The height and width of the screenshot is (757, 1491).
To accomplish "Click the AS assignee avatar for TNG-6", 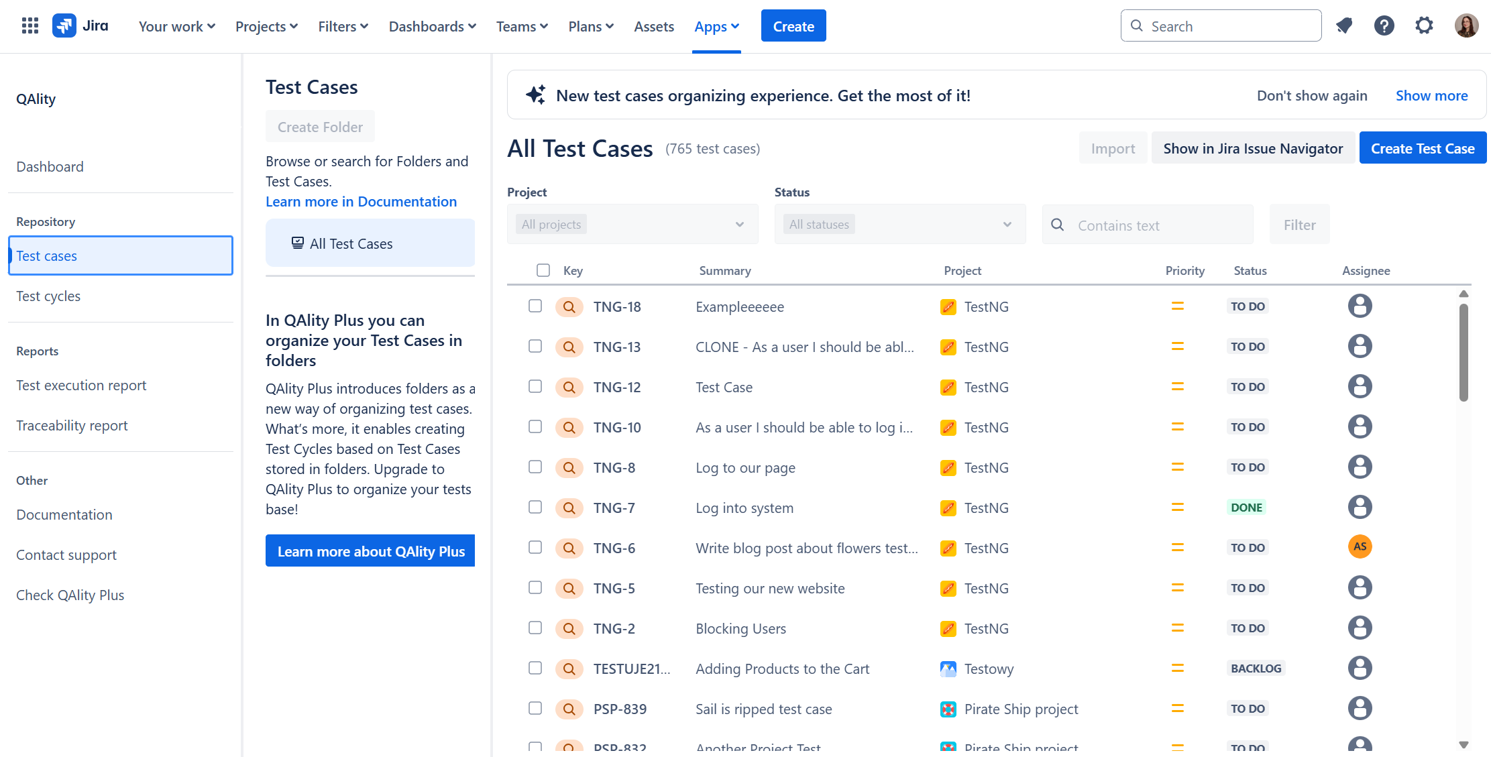I will tap(1360, 546).
